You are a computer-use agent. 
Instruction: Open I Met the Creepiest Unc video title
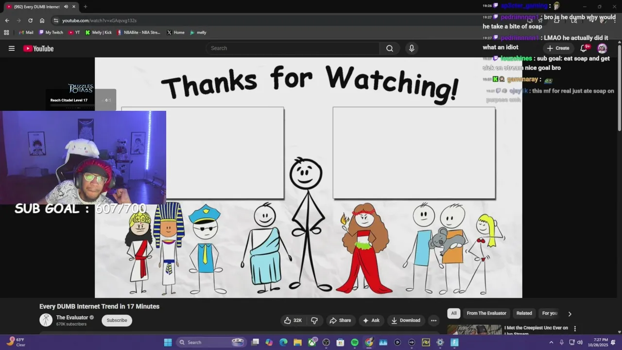click(536, 330)
